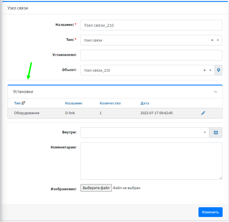
Task: Focus the Название text field
Action: point(151,25)
